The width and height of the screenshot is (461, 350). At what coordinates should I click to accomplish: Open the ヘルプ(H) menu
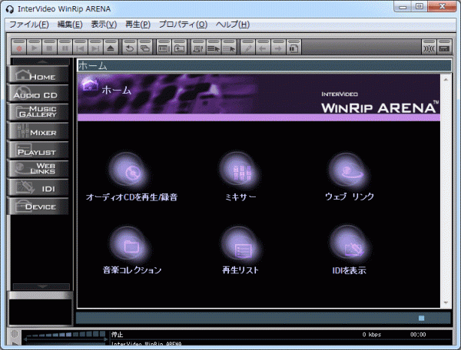click(233, 24)
